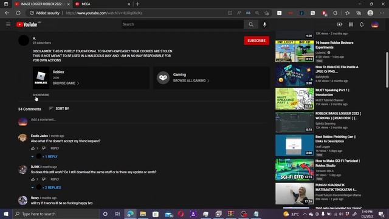Reply to the DJ NK comment
Viewport: 389px width, 219px height.
click(55, 179)
